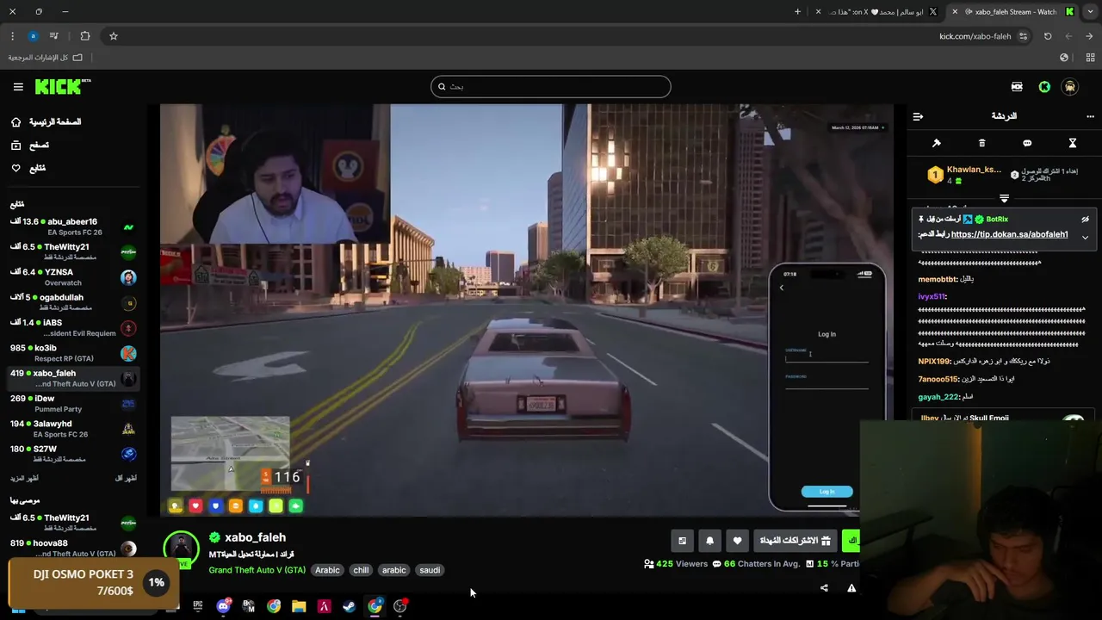
Task: Click the hourglass icon in chat toolbar
Action: click(x=1073, y=143)
